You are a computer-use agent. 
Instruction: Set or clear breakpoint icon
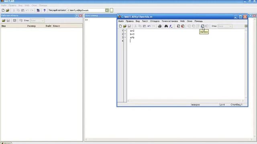pyautogui.click(x=178, y=26)
